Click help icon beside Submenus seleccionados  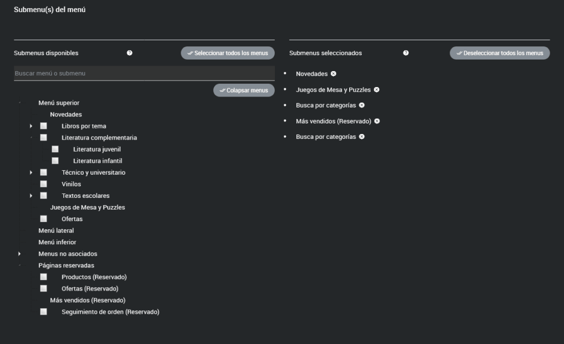[406, 53]
